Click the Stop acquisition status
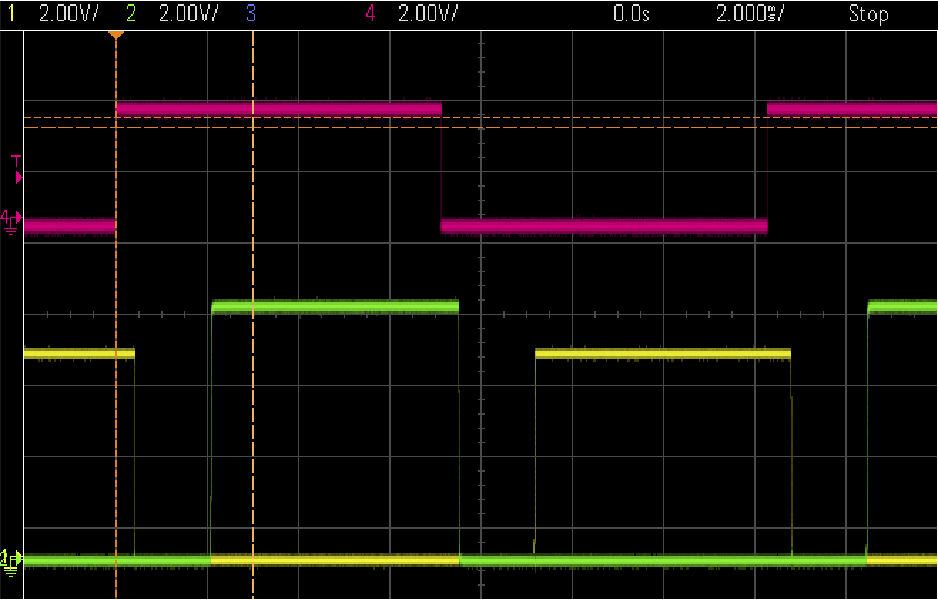The image size is (938, 600). [x=867, y=14]
